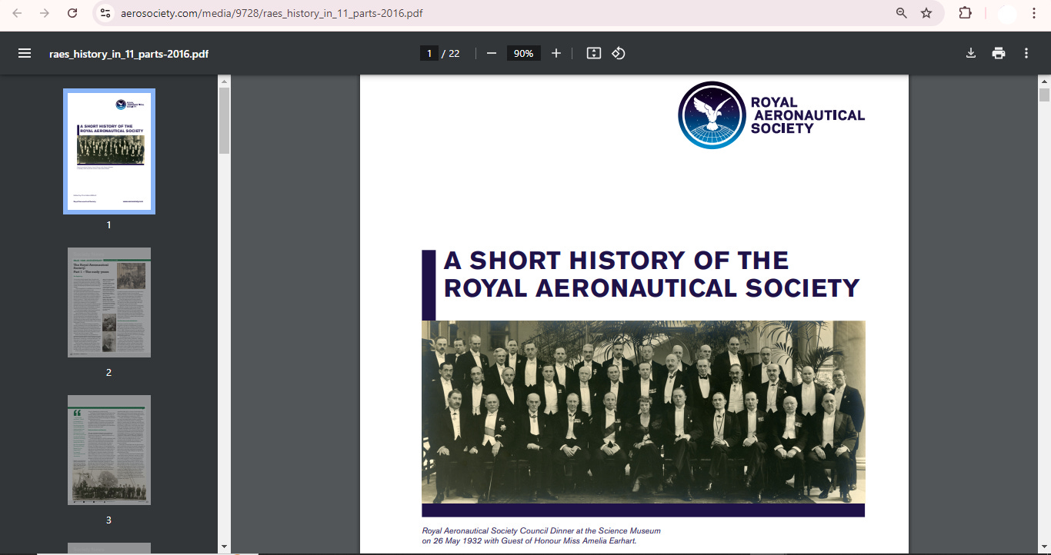
Task: Click the thumbnail panel scroll down arrow
Action: click(224, 547)
